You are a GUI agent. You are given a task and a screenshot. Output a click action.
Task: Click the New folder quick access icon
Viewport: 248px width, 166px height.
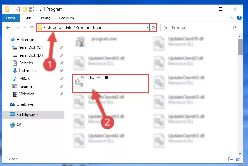(25, 9)
